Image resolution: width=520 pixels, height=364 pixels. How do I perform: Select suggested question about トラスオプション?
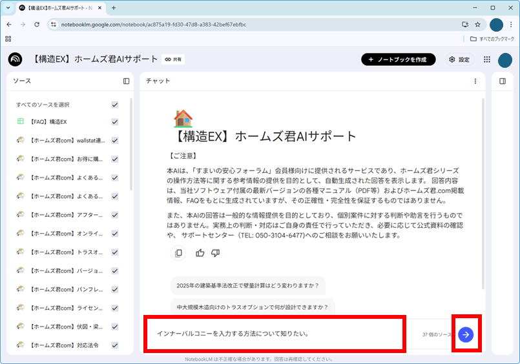tap(253, 307)
